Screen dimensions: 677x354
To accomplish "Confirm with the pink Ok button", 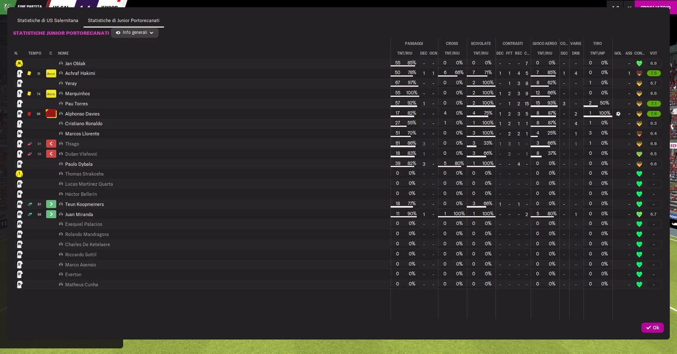I will point(652,328).
